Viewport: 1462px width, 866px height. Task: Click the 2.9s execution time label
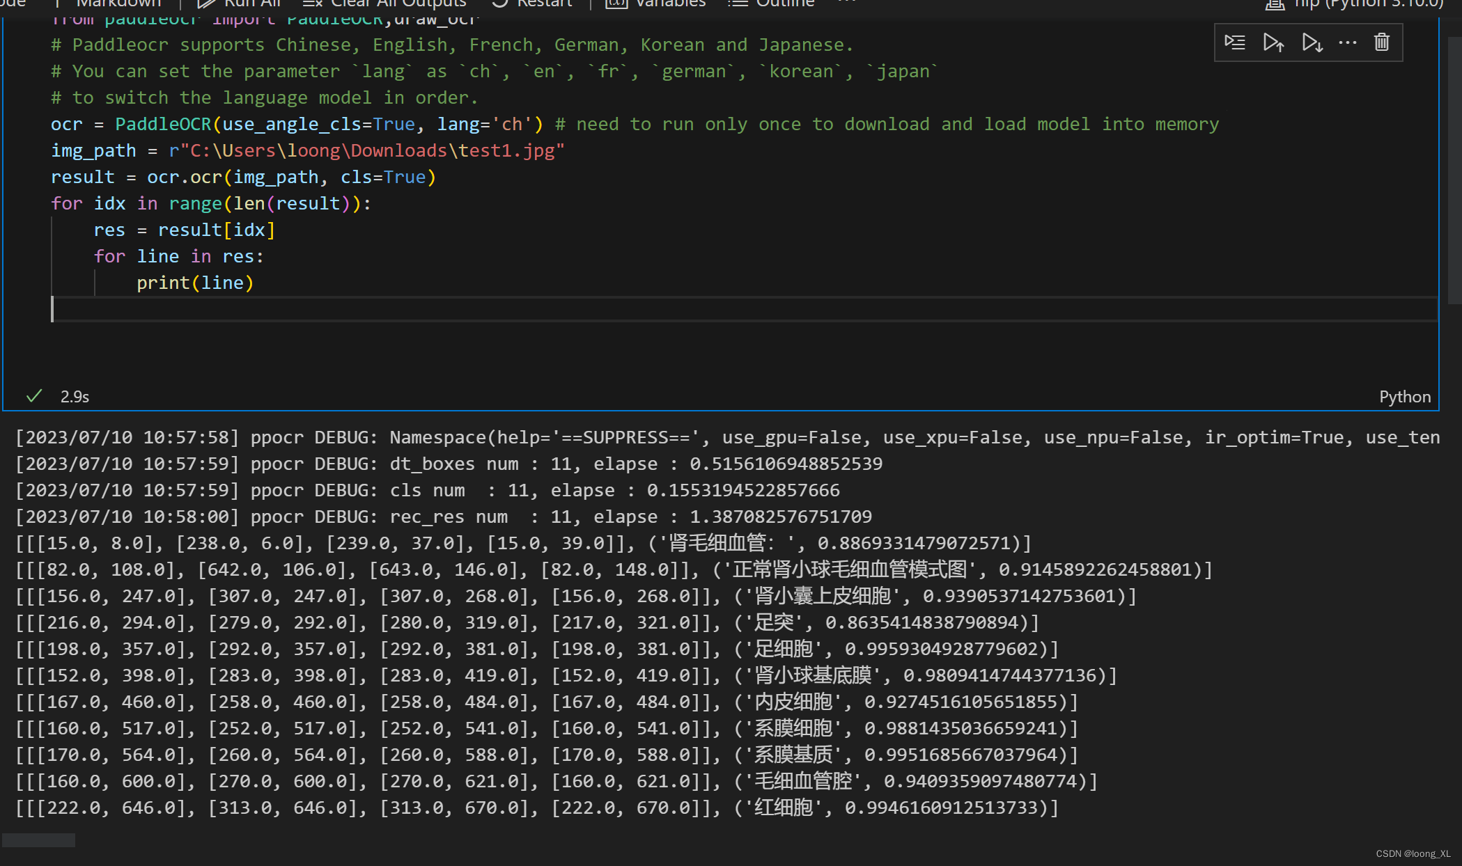point(75,397)
